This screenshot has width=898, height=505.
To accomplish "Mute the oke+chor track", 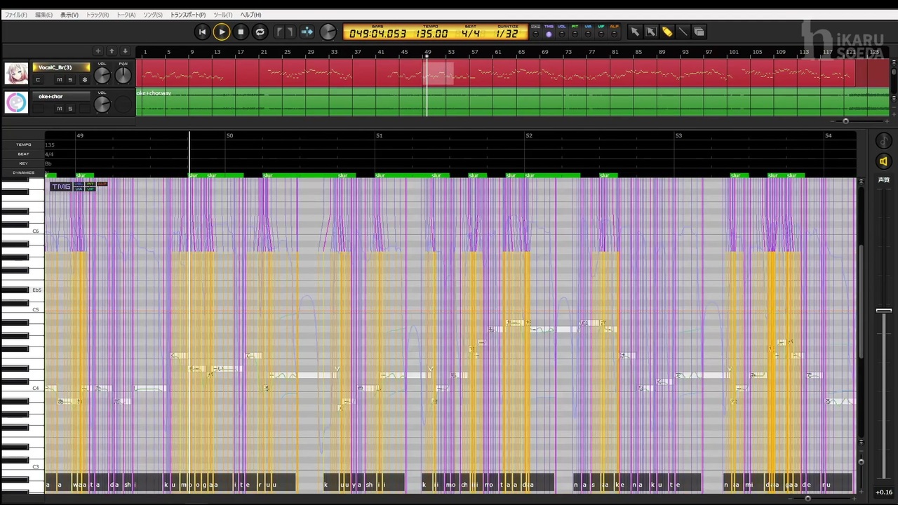I will pyautogui.click(x=60, y=108).
